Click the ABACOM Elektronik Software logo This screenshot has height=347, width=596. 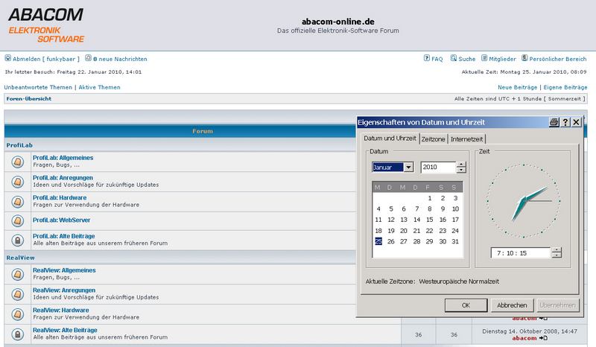[46, 25]
